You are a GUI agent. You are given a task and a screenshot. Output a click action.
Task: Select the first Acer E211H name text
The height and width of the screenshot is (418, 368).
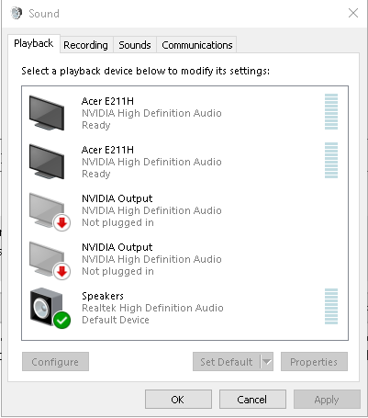pos(107,101)
